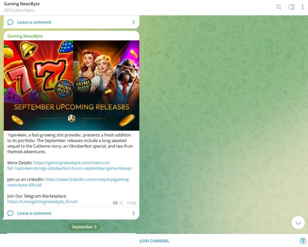Screen dimensions: 308x247
Task: Open the channel search icon
Action: point(279,7)
